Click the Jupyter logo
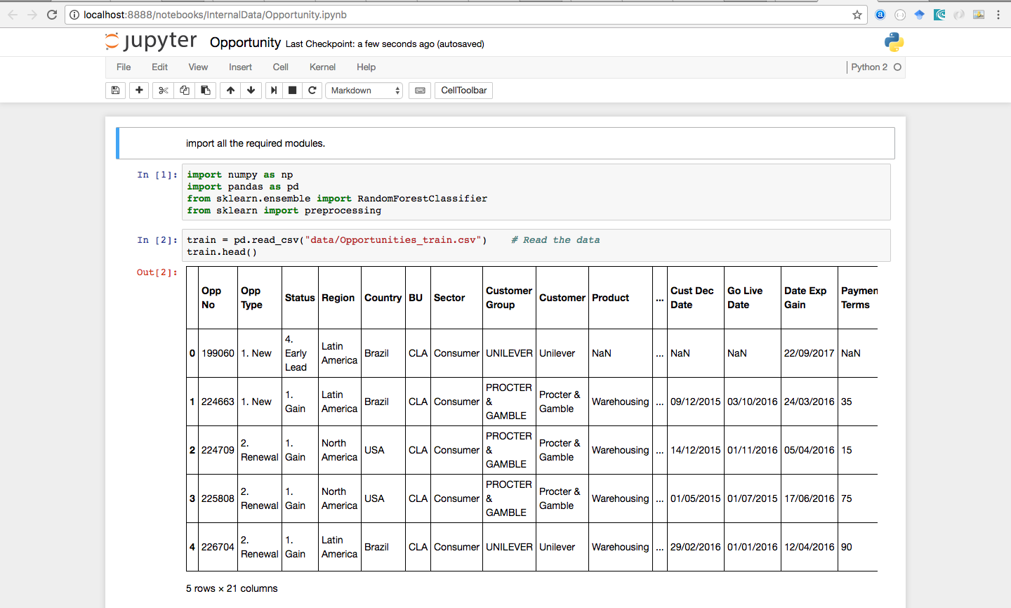Image resolution: width=1011 pixels, height=608 pixels. pyautogui.click(x=151, y=42)
